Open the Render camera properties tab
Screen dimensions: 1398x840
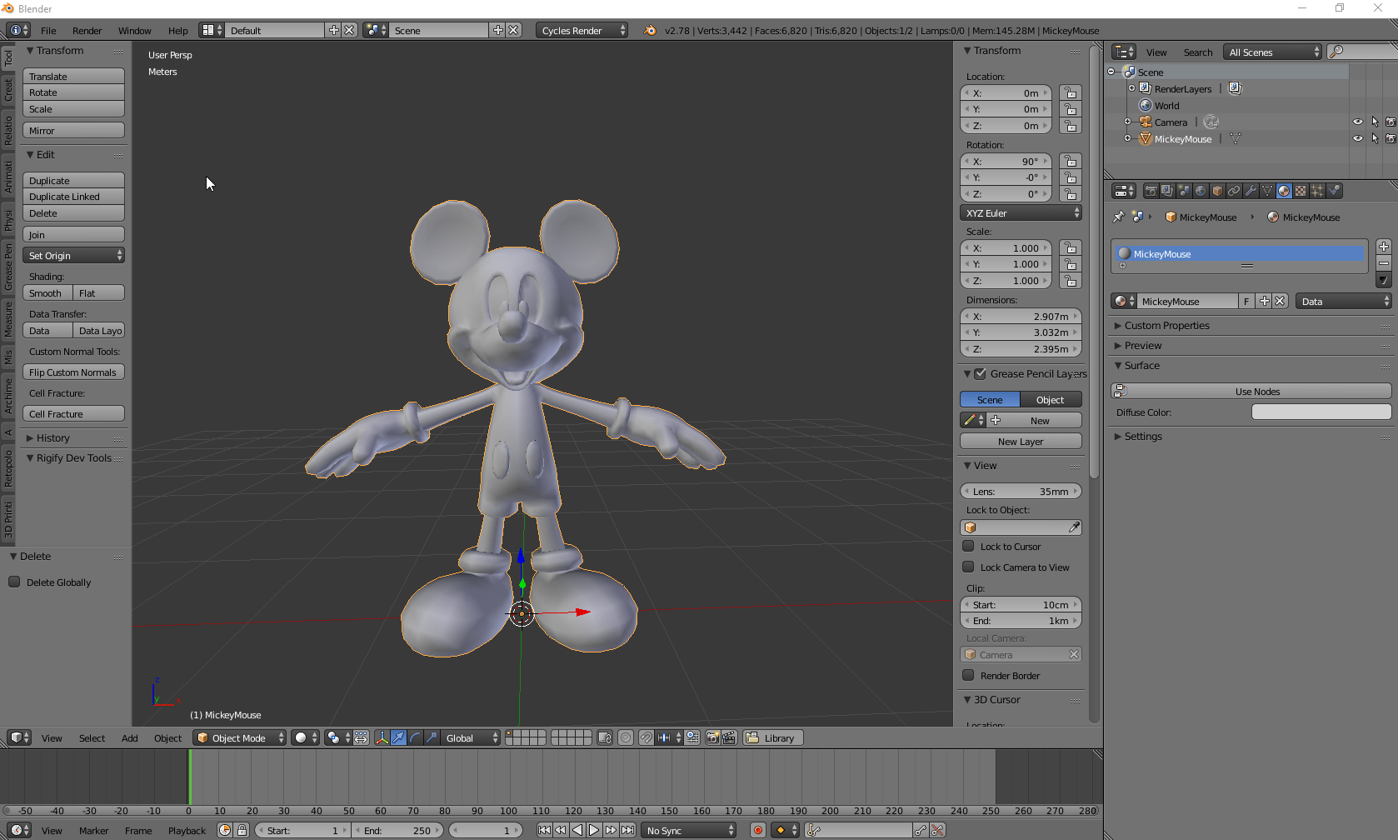pos(1151,191)
